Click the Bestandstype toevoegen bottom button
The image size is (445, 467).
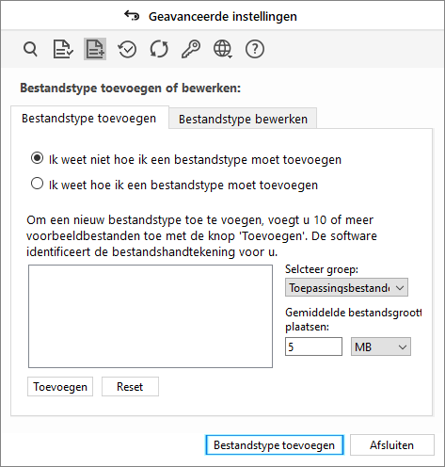275,444
